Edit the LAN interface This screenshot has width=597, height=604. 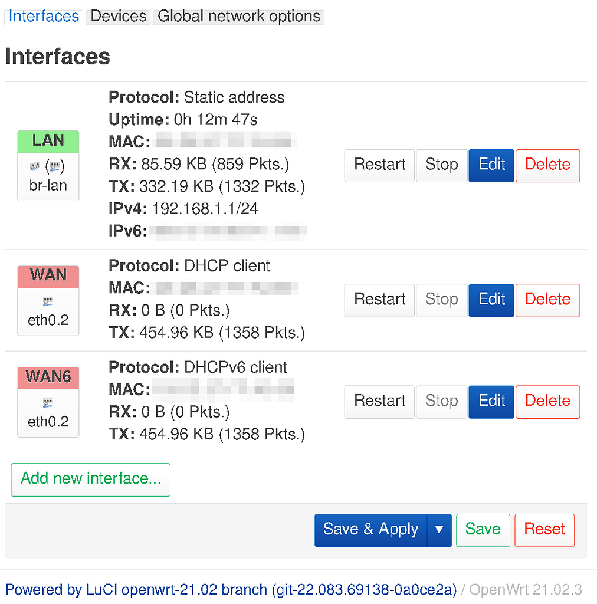click(x=491, y=166)
